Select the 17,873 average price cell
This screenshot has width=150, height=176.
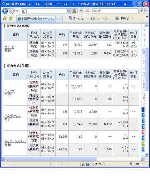point(76,112)
